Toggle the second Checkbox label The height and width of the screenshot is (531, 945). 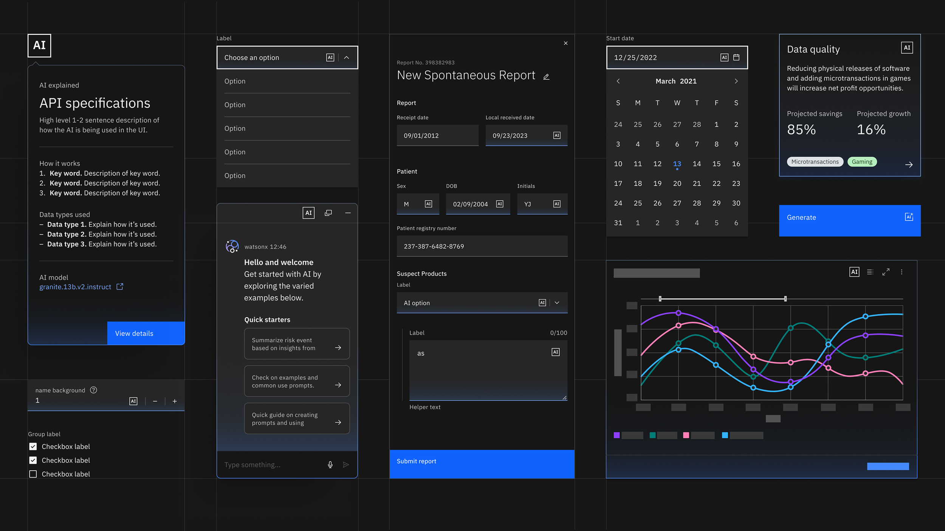[33, 460]
